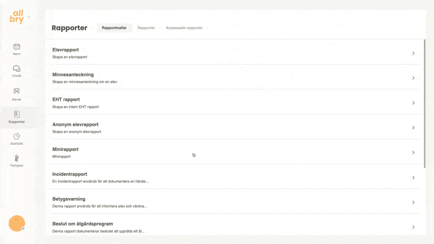This screenshot has width=434, height=244.
Task: Open the Anpassade rapporter tab
Action: click(x=184, y=28)
